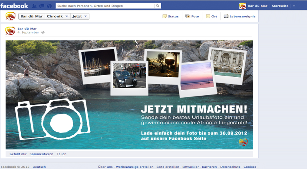The width and height of the screenshot is (307, 169).
Task: Select the Lebensereignis composer tab
Action: coord(239,16)
